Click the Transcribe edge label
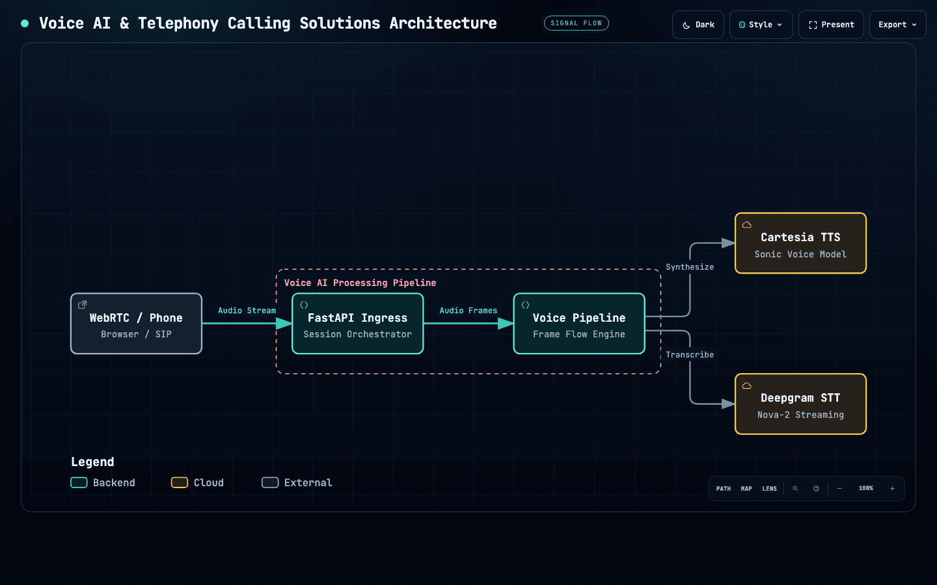The width and height of the screenshot is (937, 585). (690, 355)
